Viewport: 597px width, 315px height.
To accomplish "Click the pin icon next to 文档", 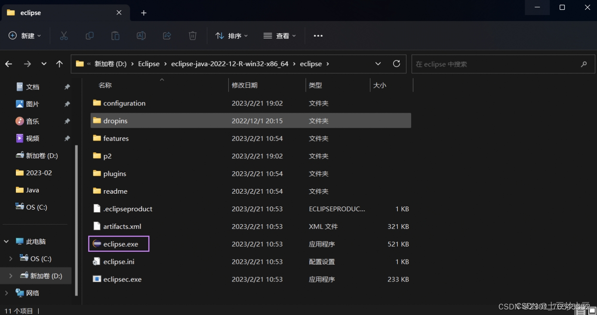I will [x=67, y=87].
